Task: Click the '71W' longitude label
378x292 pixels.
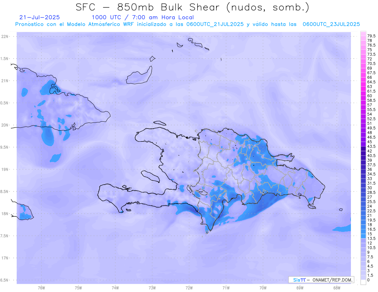Action: (226, 288)
